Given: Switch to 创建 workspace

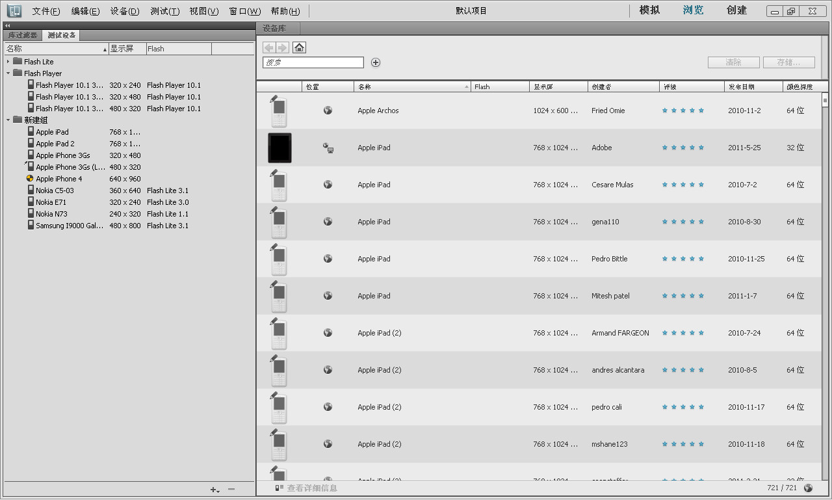Looking at the screenshot, I should (736, 10).
